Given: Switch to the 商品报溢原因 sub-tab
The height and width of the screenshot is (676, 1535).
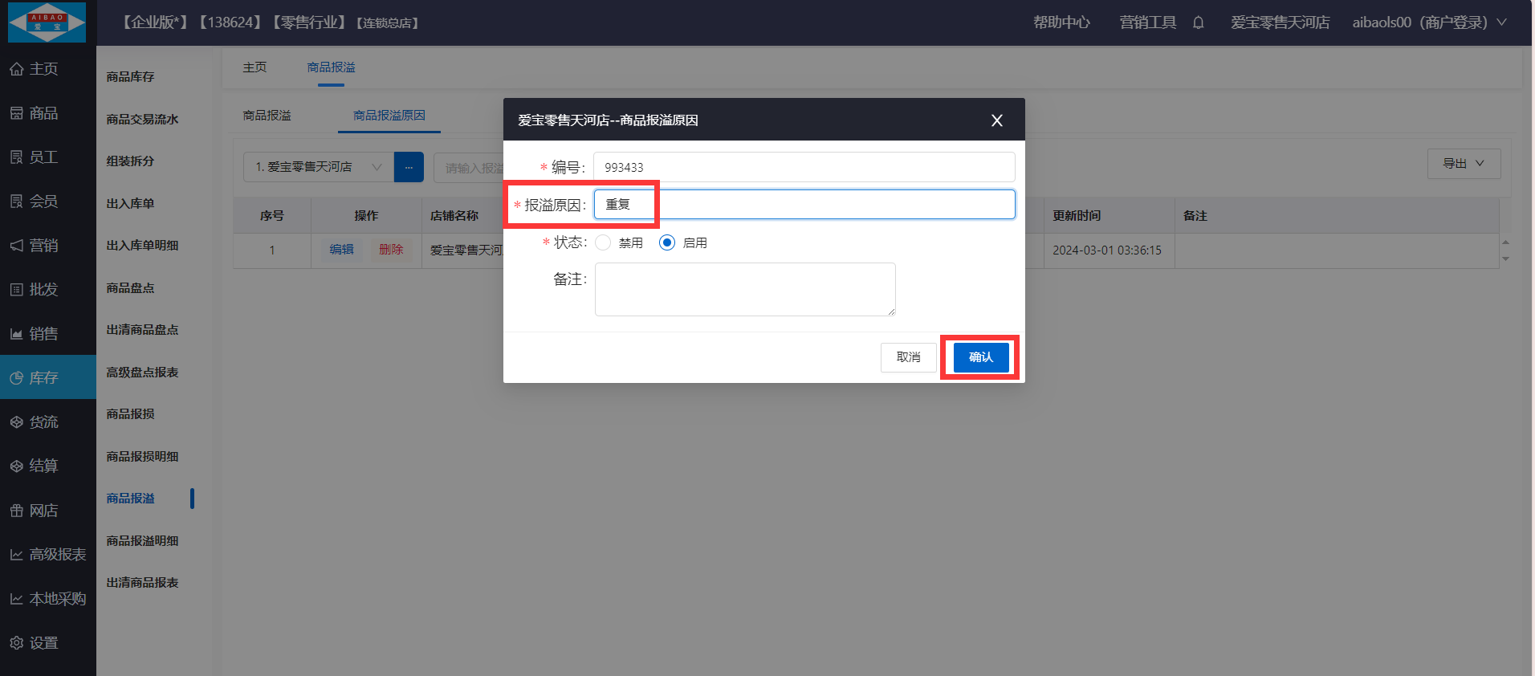Looking at the screenshot, I should (389, 116).
